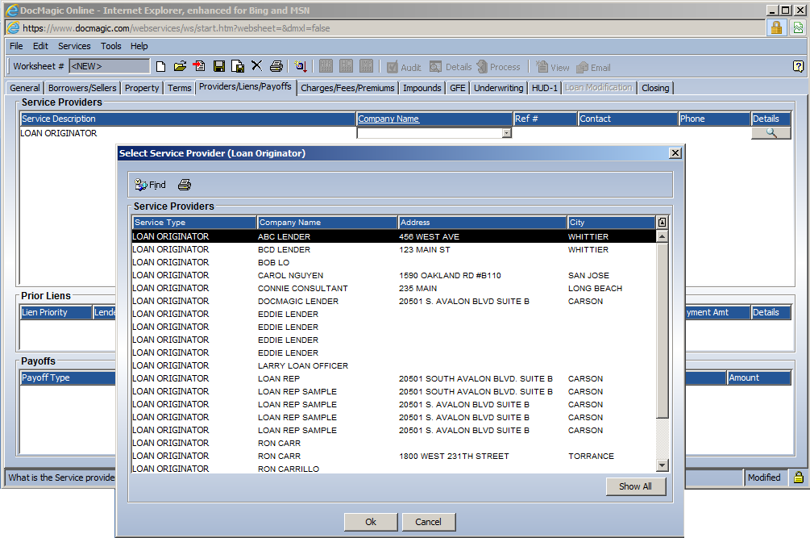Go to the Property tab

[x=142, y=88]
